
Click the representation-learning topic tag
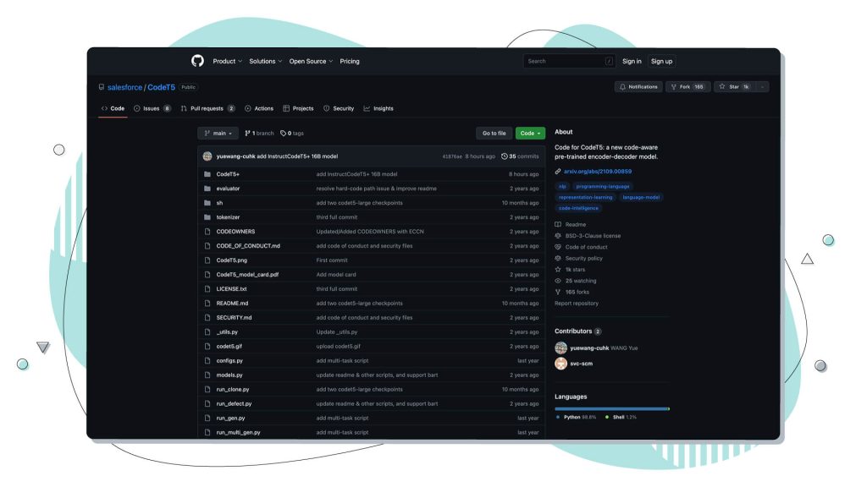click(x=585, y=197)
